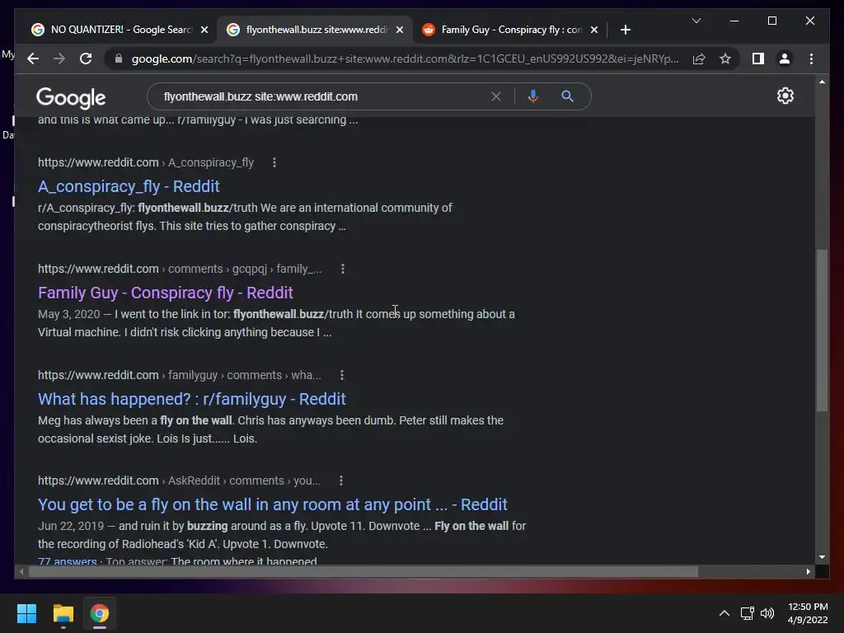This screenshot has width=844, height=633.
Task: Open What has happened? r/familyguy result
Action: [191, 399]
